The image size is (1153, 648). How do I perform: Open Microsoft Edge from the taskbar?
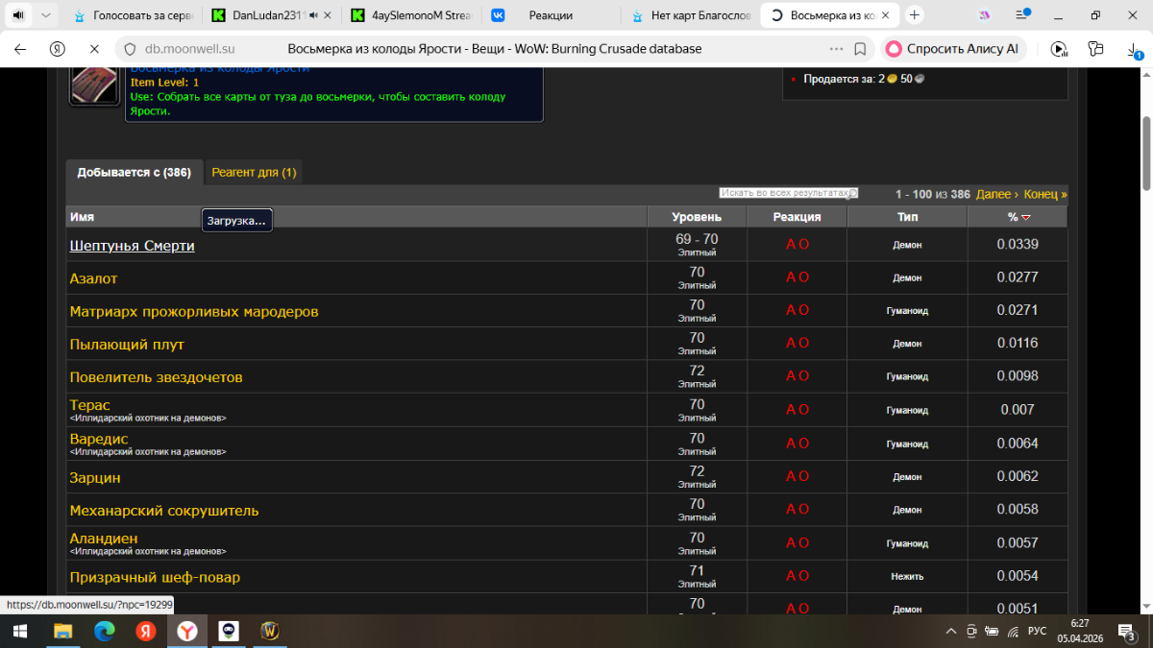coord(104,631)
